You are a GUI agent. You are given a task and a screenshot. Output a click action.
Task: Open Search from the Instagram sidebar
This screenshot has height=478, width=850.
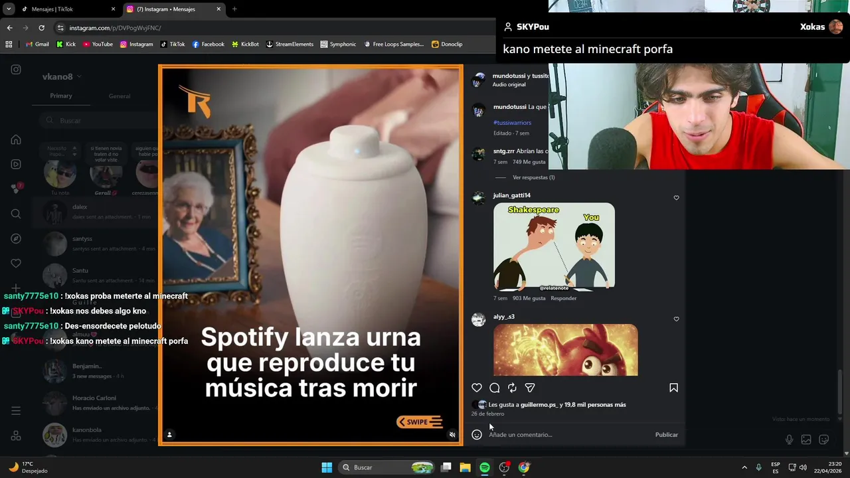point(16,214)
